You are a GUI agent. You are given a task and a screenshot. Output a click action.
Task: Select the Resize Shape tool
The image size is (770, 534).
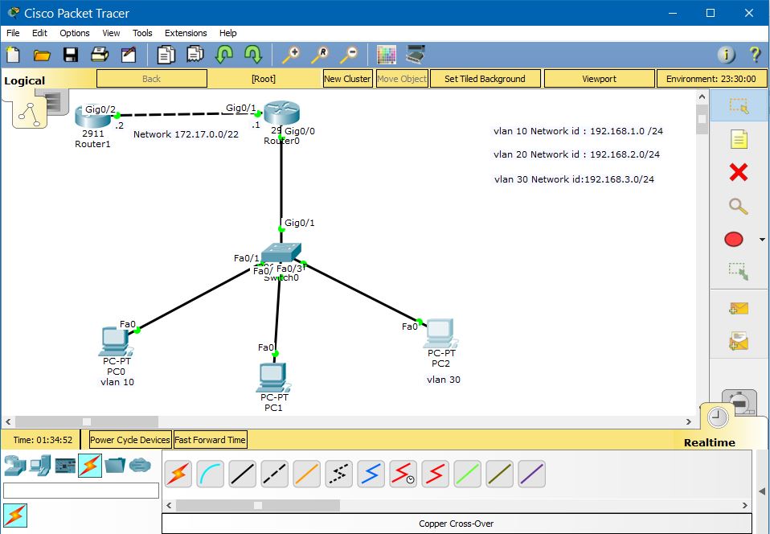738,272
